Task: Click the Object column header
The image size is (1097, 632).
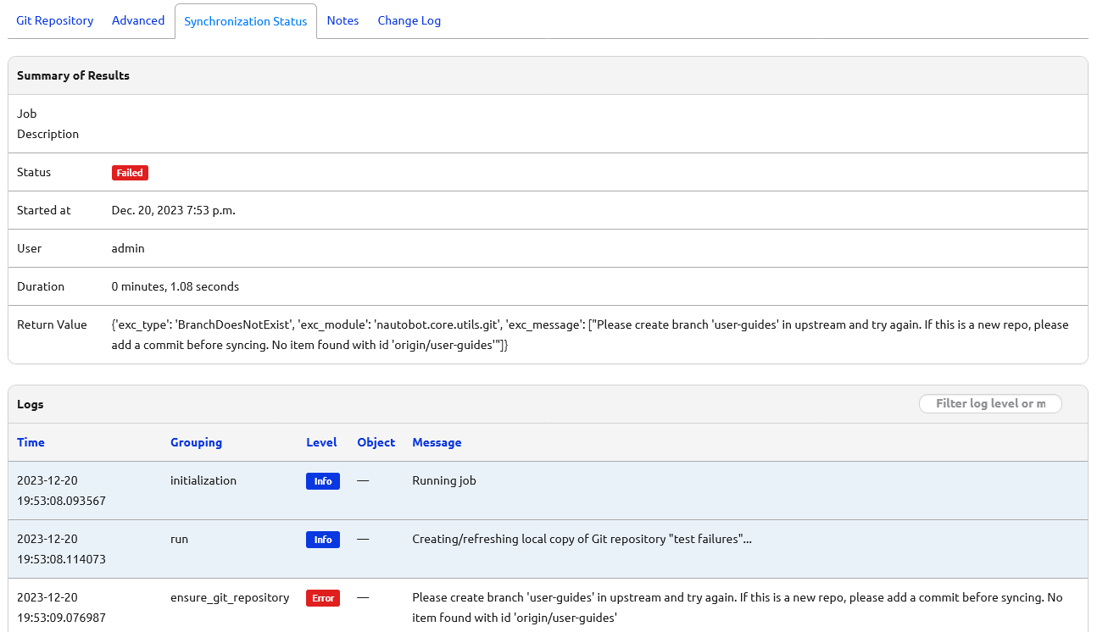Action: pos(376,442)
